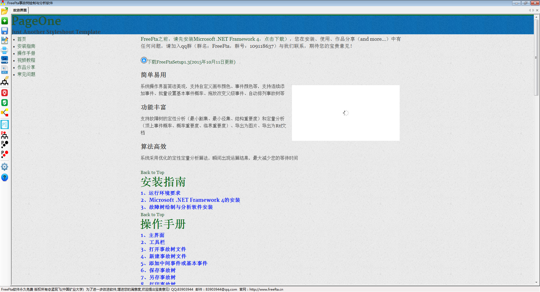Viewport: 540px width, 292px height.
Task: Click the page scrollbar's thumb
Action: click(536, 58)
